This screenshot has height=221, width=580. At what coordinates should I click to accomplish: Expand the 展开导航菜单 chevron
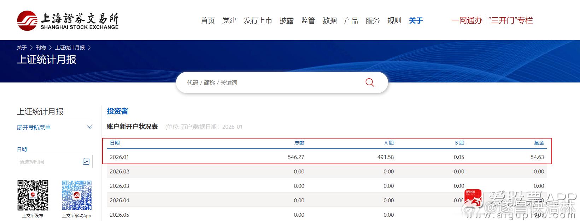[90, 127]
